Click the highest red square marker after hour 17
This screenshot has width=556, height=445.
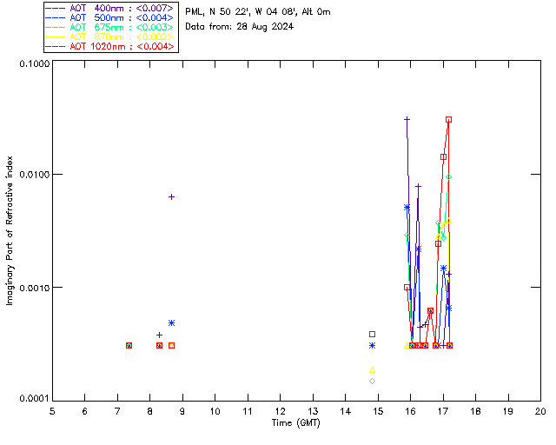point(449,120)
